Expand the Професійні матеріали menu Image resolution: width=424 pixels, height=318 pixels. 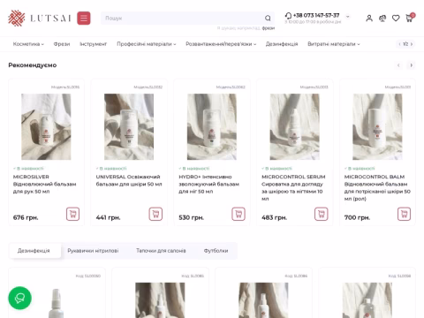(147, 44)
